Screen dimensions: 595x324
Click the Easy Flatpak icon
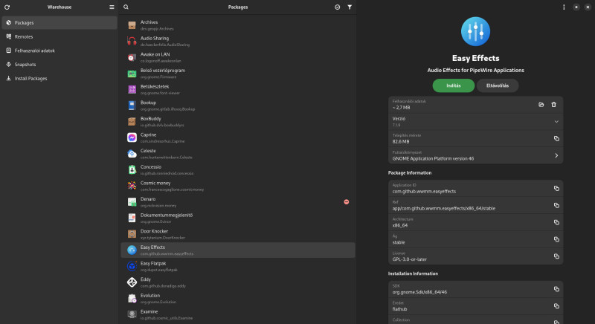tap(132, 266)
